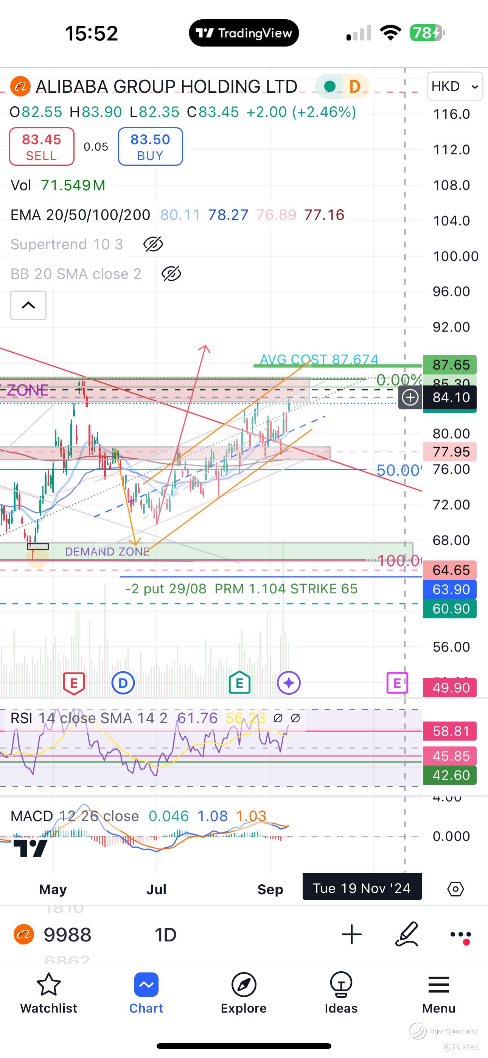The width and height of the screenshot is (488, 1058).
Task: Show the hidden Supertrend indicator
Action: click(x=153, y=244)
